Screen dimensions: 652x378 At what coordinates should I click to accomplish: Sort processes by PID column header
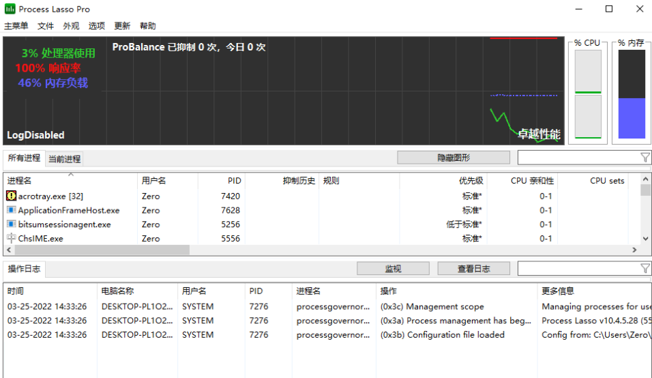(222, 181)
